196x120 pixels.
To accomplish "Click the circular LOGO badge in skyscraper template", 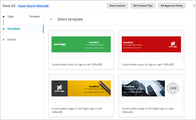I will tap(173, 88).
